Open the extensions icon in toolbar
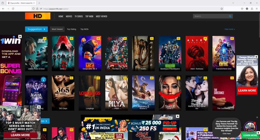The image size is (260, 140). coord(252,9)
